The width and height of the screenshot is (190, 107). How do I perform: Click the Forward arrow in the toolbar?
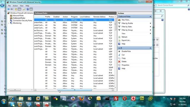click(12, 9)
